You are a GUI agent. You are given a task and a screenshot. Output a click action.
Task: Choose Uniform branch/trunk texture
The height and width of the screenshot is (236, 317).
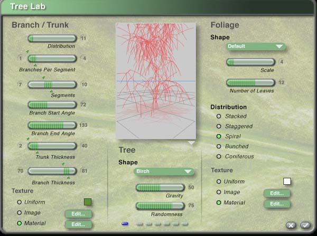[20, 202]
